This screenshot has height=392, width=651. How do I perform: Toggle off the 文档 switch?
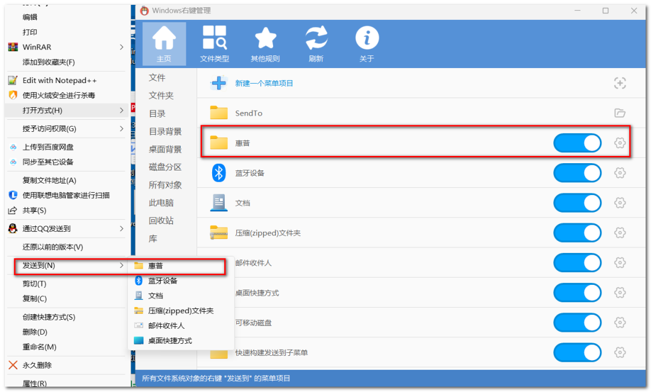coord(577,202)
